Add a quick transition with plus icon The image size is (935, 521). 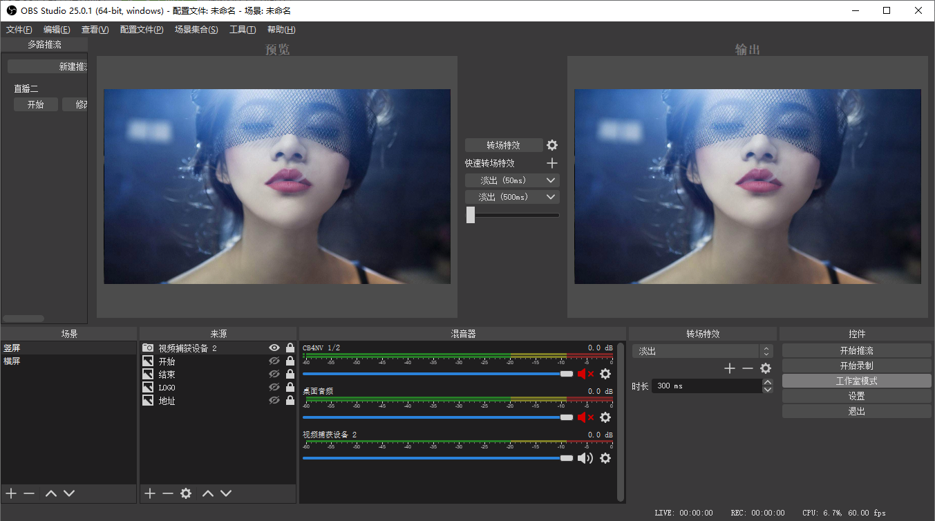pos(551,163)
